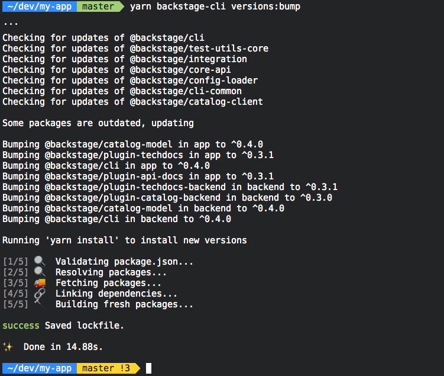
Task: Click the chain link emoji for Linking dependencies
Action: point(40,294)
